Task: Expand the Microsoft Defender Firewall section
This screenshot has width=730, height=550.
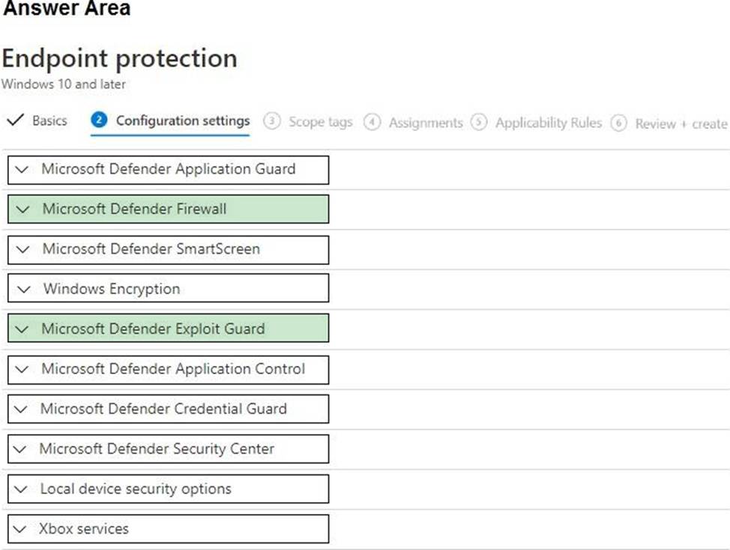Action: coord(168,210)
